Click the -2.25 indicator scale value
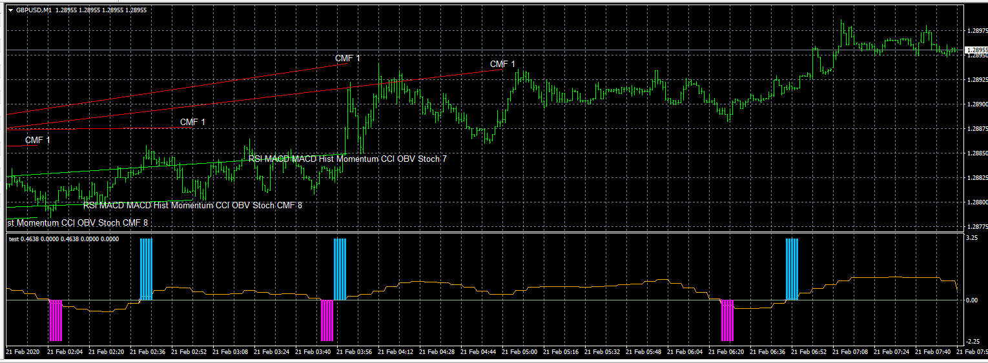Screen dimensions: 988x363 (973, 342)
